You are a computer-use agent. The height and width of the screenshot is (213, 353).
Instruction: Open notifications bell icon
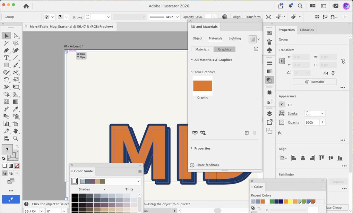290,6
